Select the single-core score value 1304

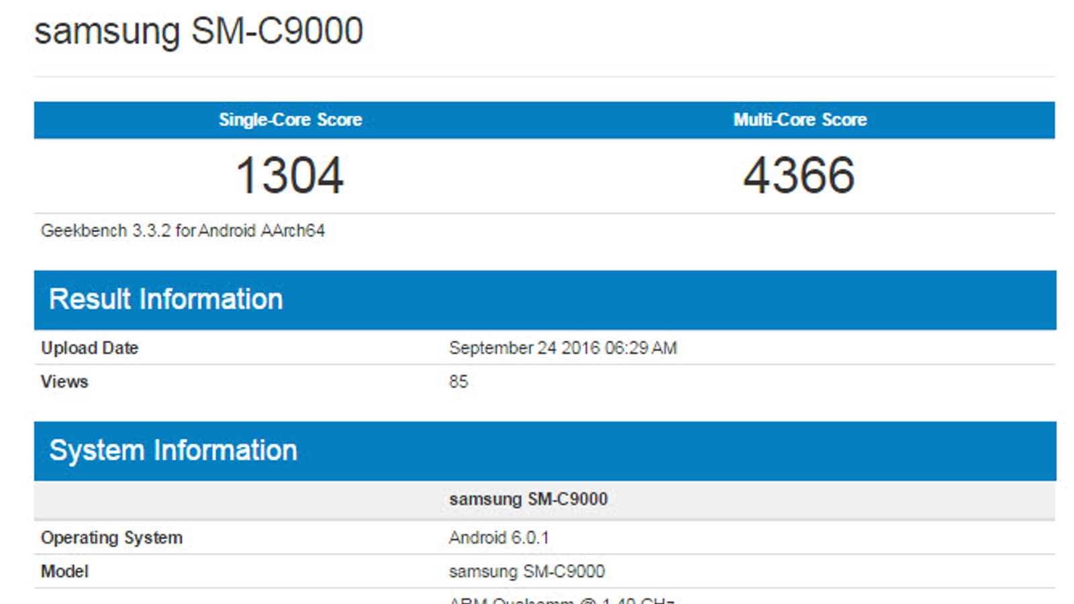pyautogui.click(x=290, y=176)
